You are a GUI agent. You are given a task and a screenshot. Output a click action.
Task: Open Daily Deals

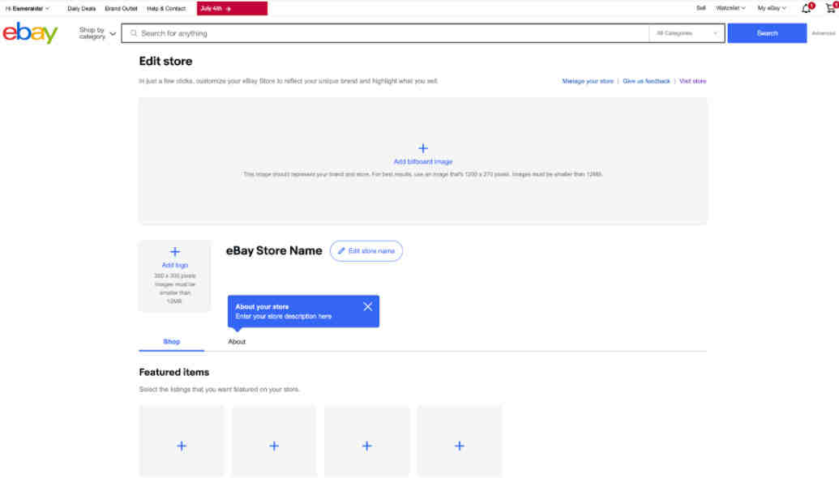(x=81, y=9)
